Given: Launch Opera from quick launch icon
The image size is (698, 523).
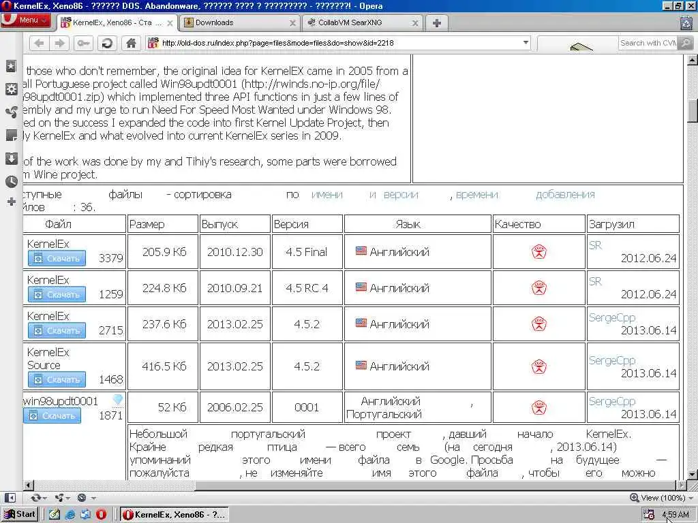Looking at the screenshot, I should [102, 515].
